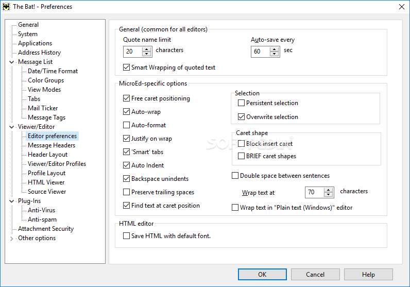410x287 pixels.
Task: Collapse the Plug-Ins tree node
Action: (x=11, y=201)
